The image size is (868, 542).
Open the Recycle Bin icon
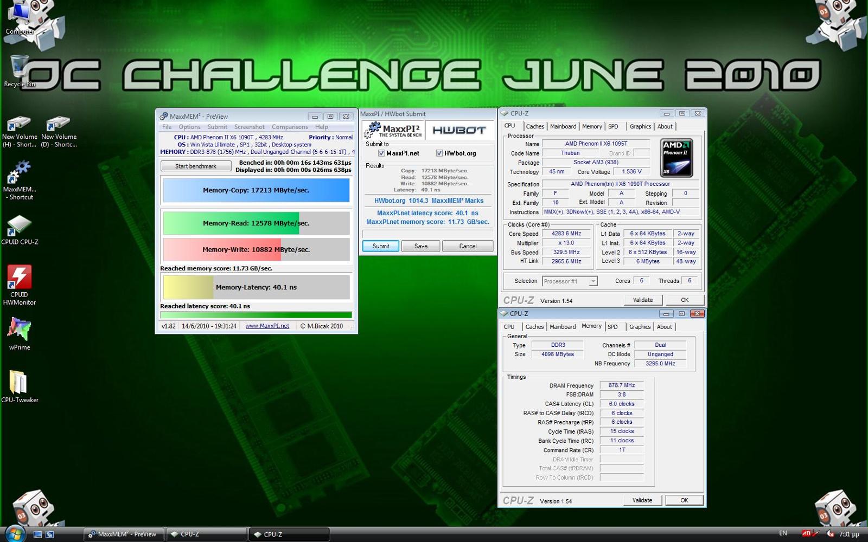20,70
